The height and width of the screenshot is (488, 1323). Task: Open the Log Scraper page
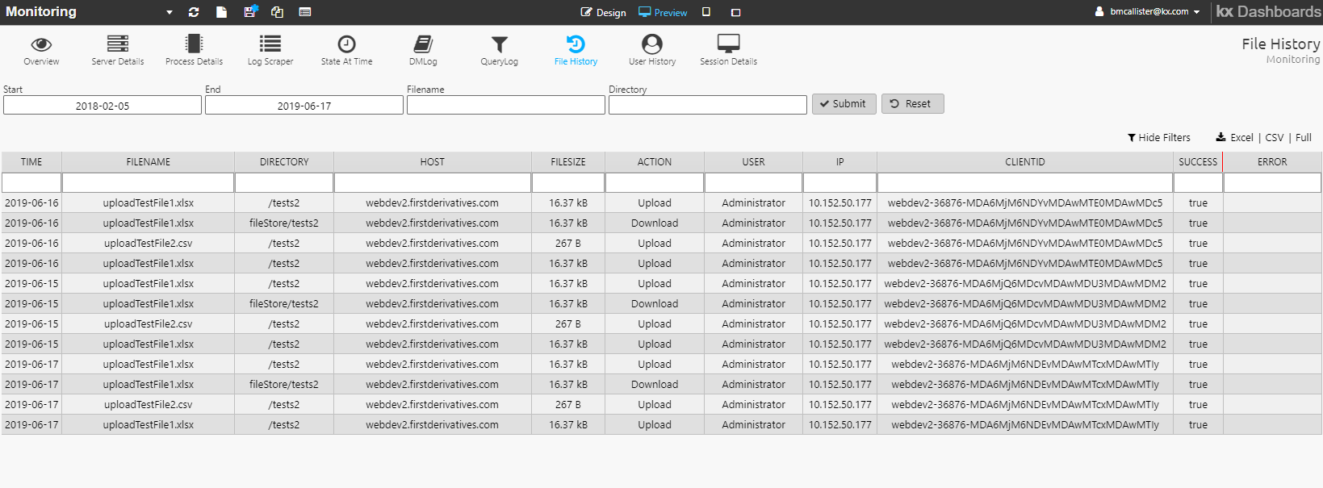tap(270, 50)
